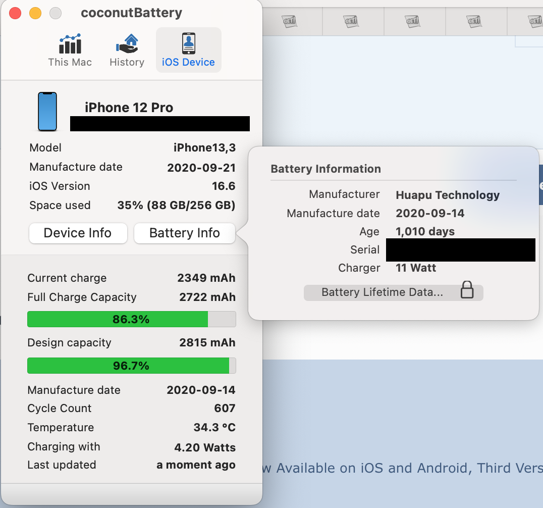Click the Charging with value 4.20 Watts
Viewport: 543px width, 508px height.
[205, 447]
